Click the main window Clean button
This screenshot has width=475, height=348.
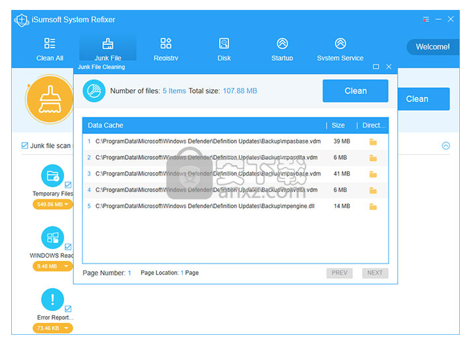click(423, 99)
